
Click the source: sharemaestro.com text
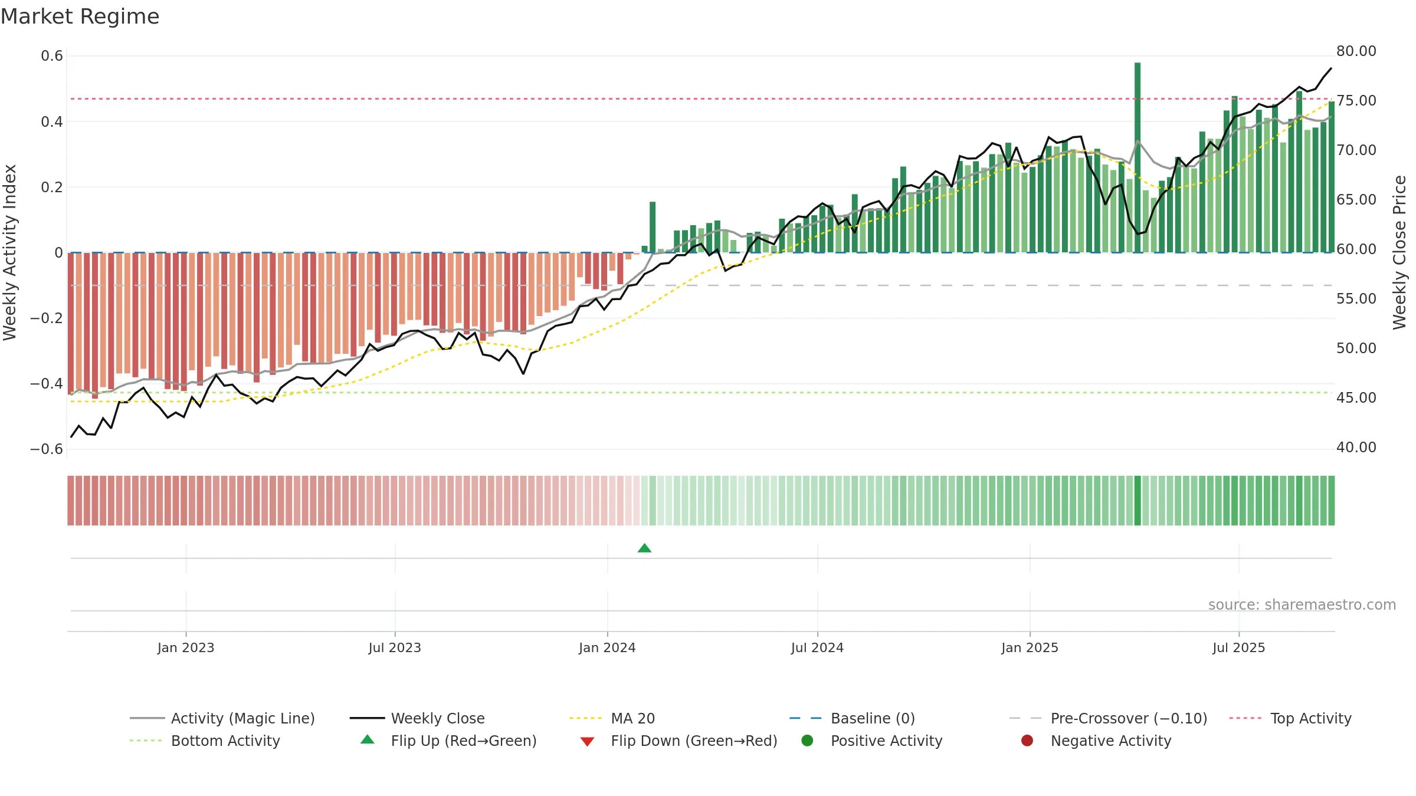1302,605
